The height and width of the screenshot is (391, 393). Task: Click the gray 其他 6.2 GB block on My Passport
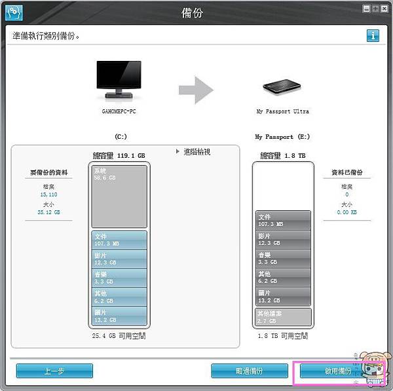pyautogui.click(x=283, y=278)
